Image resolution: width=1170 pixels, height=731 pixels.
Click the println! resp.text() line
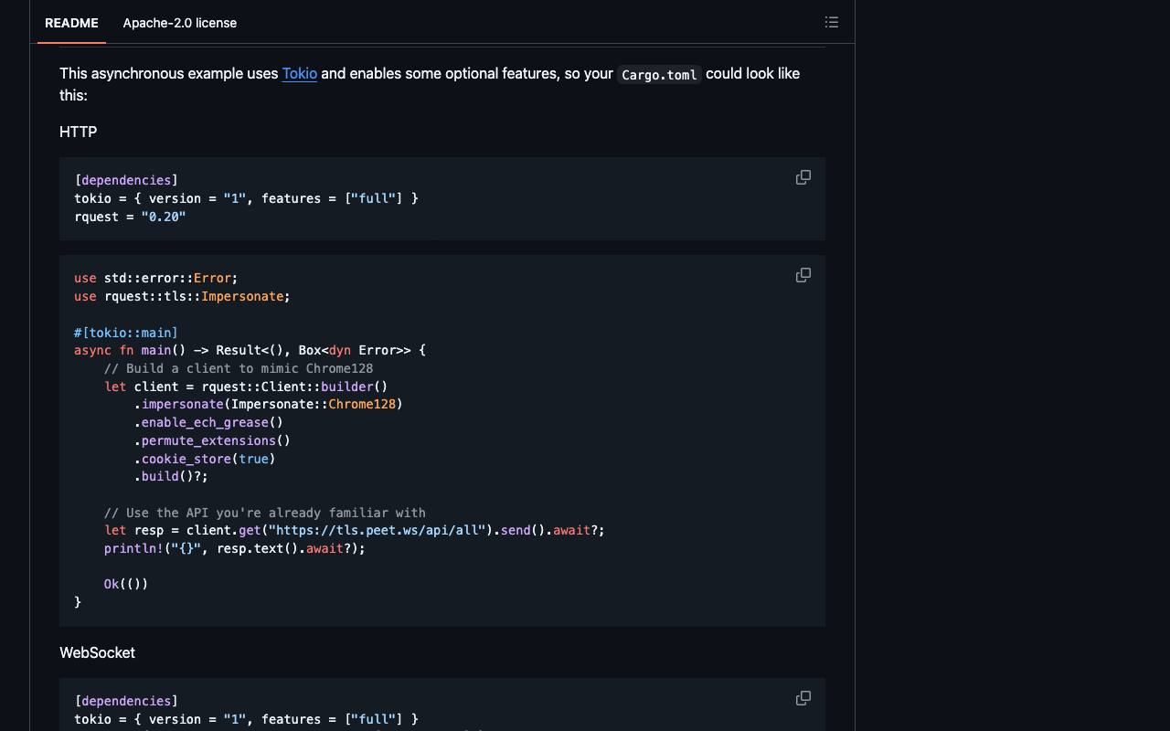[x=235, y=548]
